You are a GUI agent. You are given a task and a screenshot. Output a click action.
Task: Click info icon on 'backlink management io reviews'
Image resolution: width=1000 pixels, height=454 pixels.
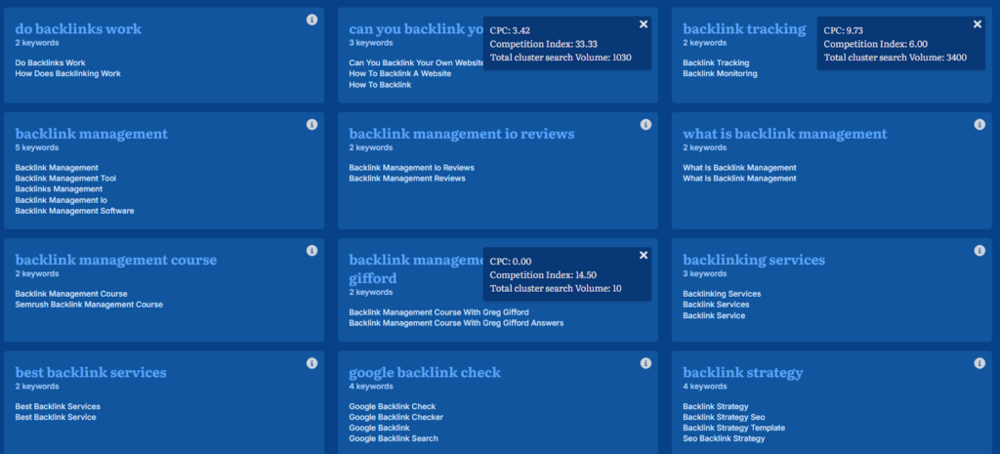(646, 125)
